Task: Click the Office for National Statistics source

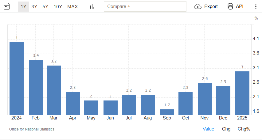Action: [x=32, y=129]
